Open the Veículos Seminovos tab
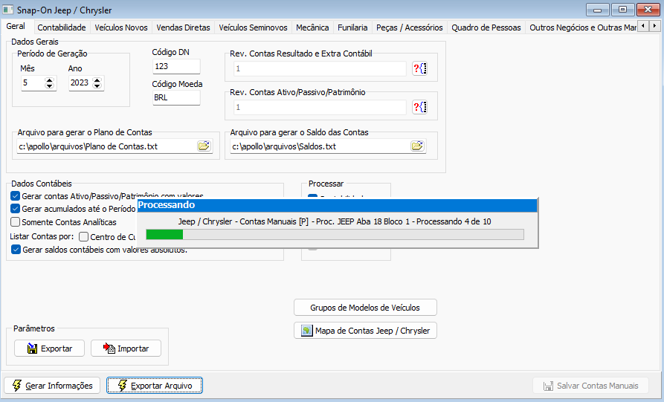Screen dimensions: 664x402 pyautogui.click(x=254, y=27)
